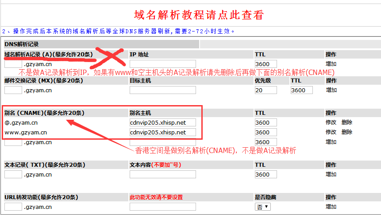
Task: Click the MX priority field showing 20
Action: (266, 90)
